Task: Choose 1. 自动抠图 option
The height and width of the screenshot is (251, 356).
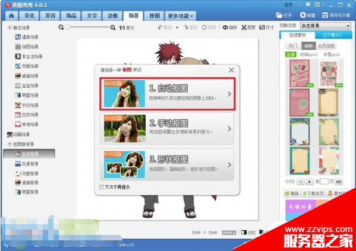Action: coord(168,94)
